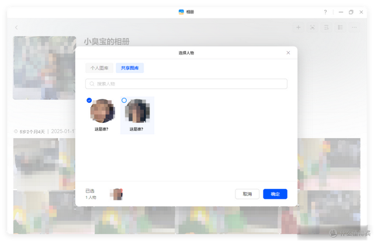The height and width of the screenshot is (241, 374).
Task: Minimize the 相册 window
Action: click(x=341, y=12)
